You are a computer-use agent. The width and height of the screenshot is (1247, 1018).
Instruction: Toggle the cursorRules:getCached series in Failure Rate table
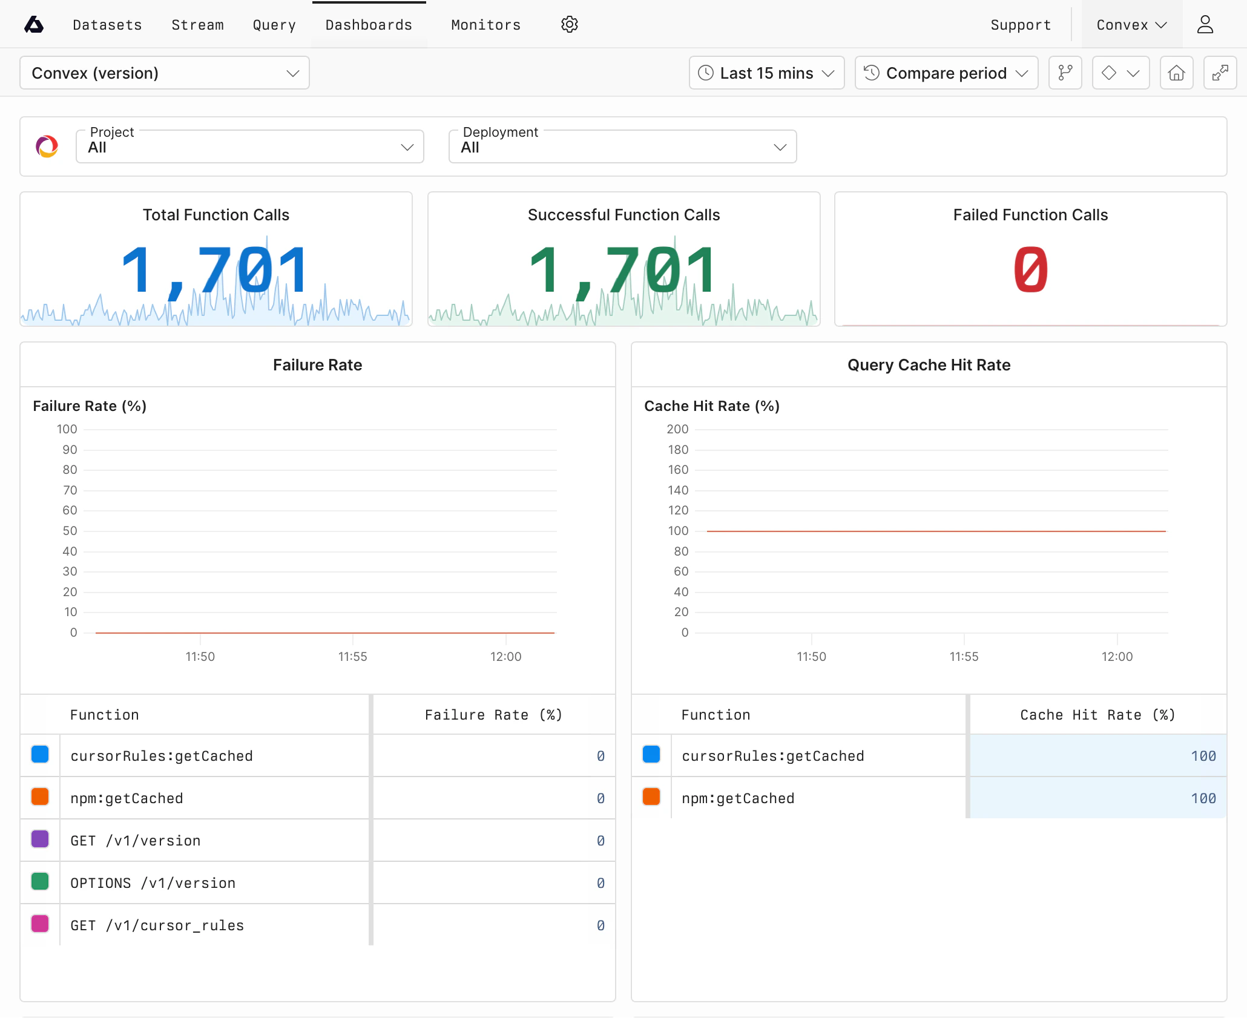click(39, 755)
